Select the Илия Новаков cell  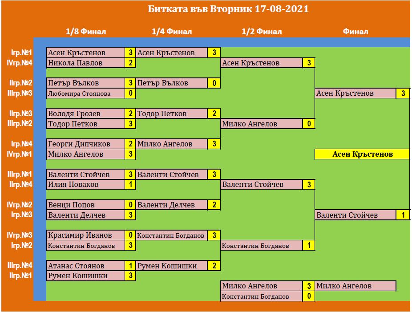(x=85, y=185)
